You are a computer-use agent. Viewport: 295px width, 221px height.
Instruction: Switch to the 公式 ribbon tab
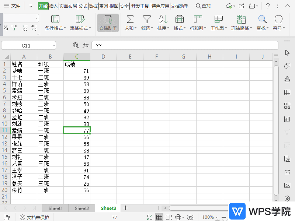[83, 6]
